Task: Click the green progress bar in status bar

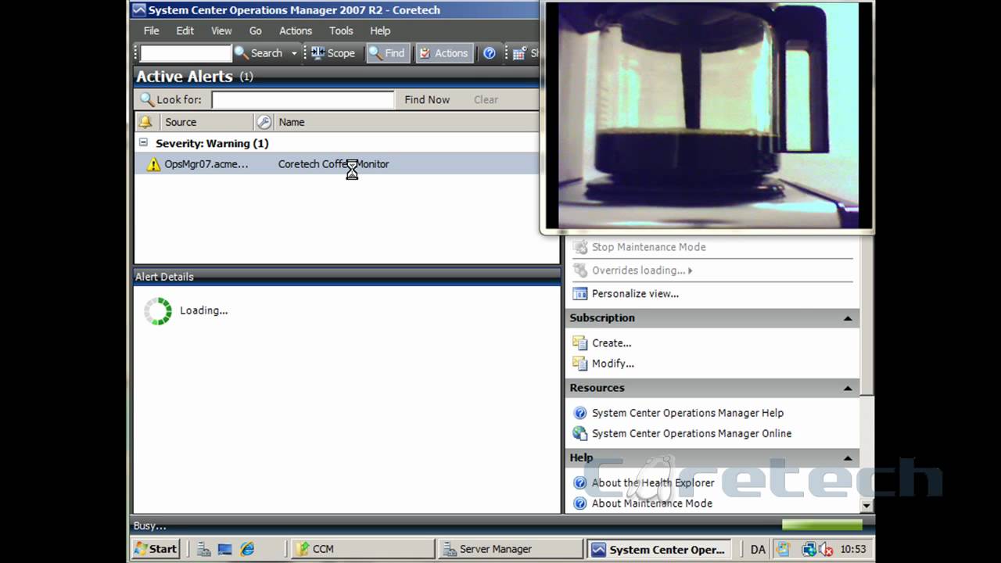Action: (822, 525)
